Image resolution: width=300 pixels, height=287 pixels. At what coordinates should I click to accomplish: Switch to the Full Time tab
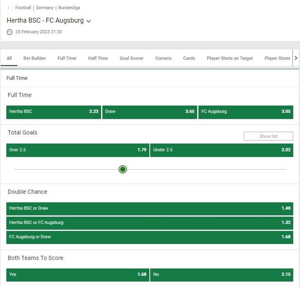tap(67, 58)
